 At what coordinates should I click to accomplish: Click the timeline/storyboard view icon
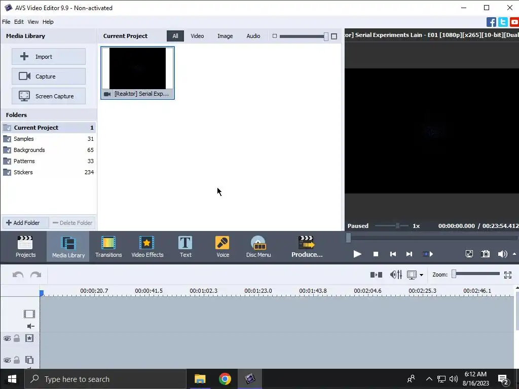pyautogui.click(x=412, y=275)
